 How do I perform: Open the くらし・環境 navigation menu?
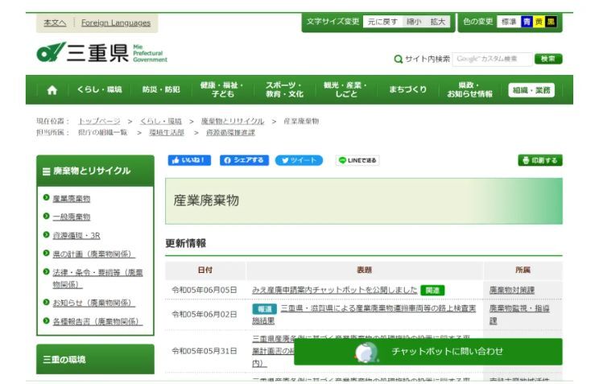tap(99, 90)
